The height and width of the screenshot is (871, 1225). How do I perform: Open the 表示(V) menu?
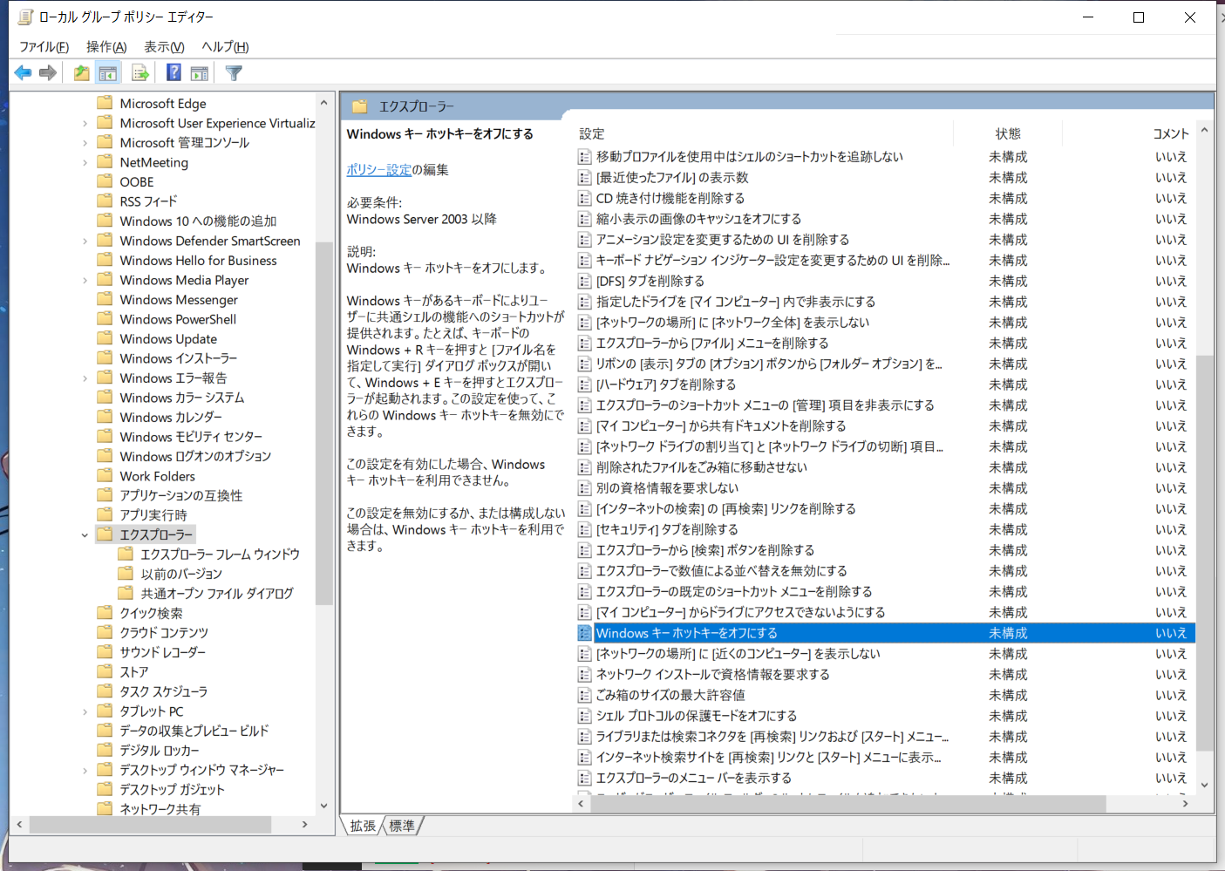tap(164, 47)
